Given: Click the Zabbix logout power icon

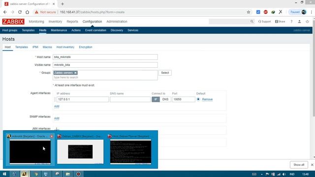Looking at the screenshot, I should click(307, 22).
